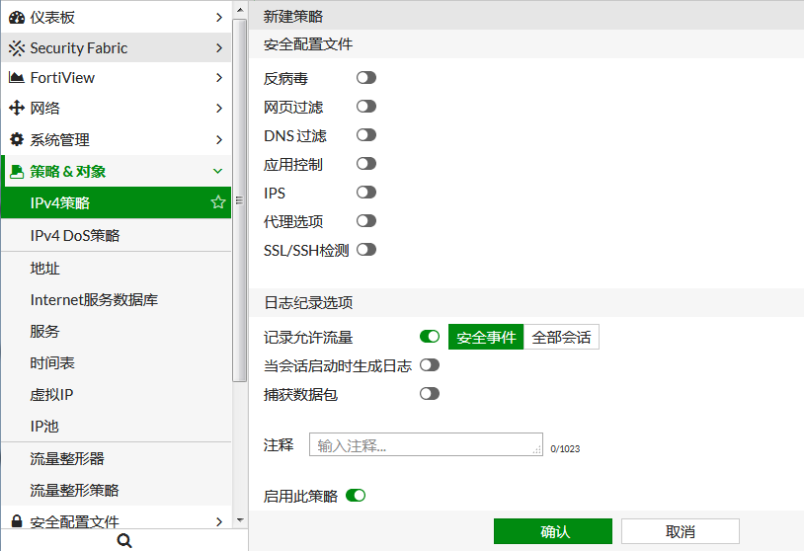Enable the 应用控制 toggle
Screen dimensions: 804x551
366,164
